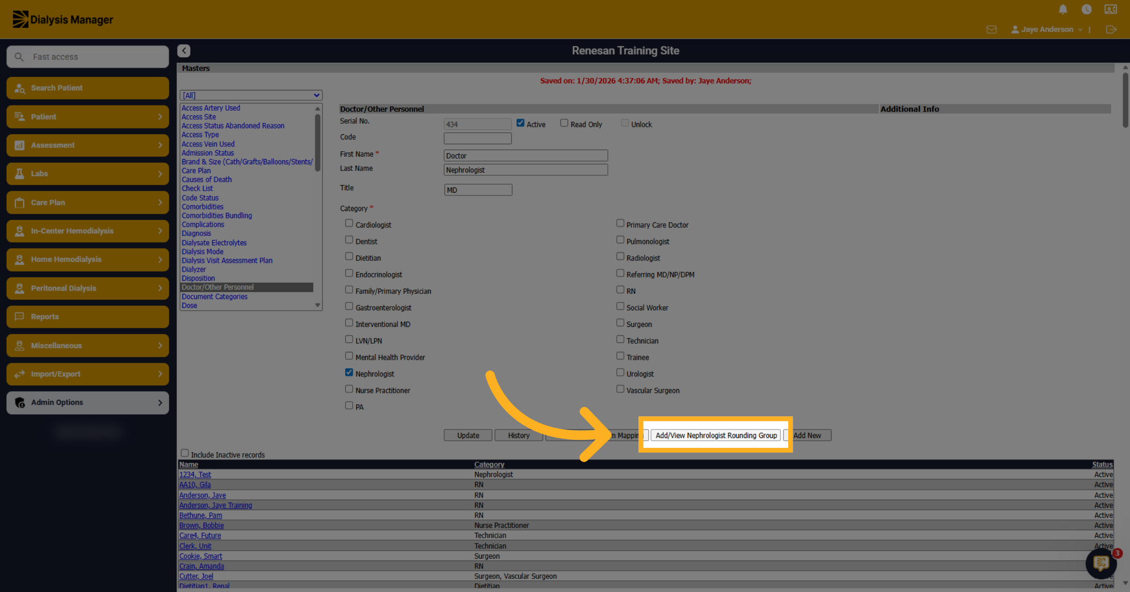Click the Update button
This screenshot has width=1130, height=592.
tap(468, 435)
